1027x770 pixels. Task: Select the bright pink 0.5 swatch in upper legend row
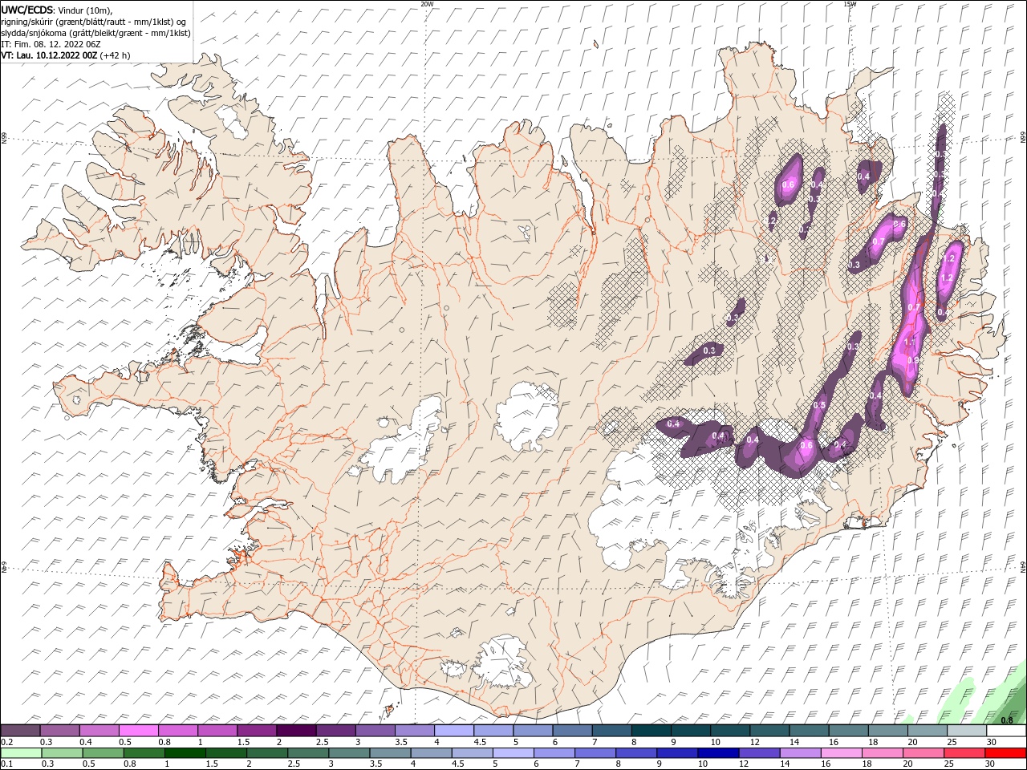(x=138, y=731)
